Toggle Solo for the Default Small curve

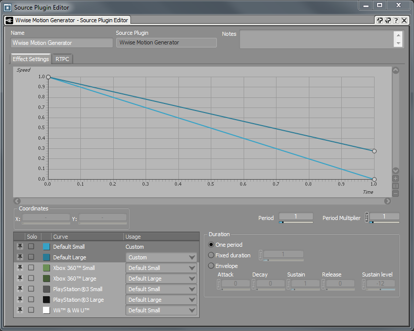coord(31,246)
